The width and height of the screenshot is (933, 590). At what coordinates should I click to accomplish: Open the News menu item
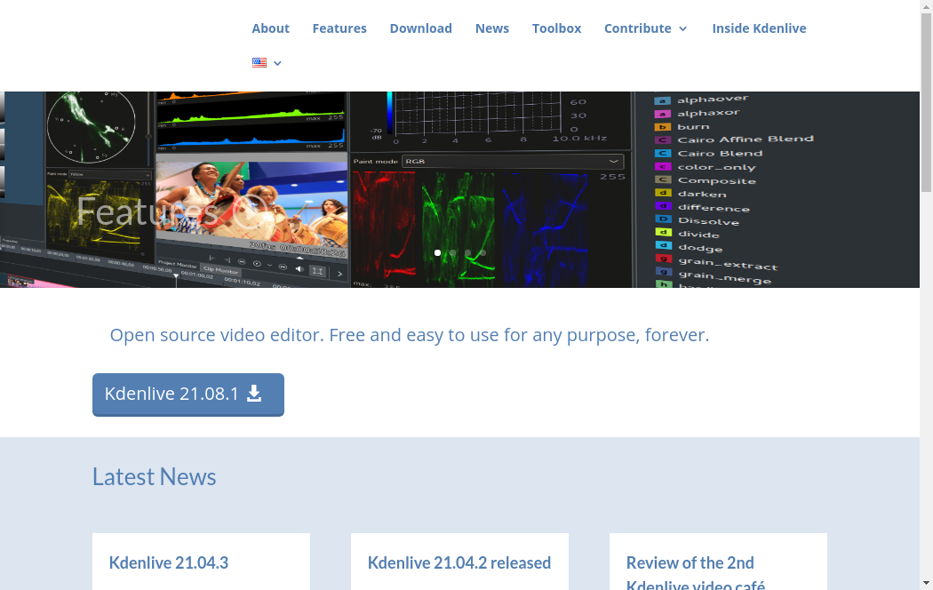491,28
